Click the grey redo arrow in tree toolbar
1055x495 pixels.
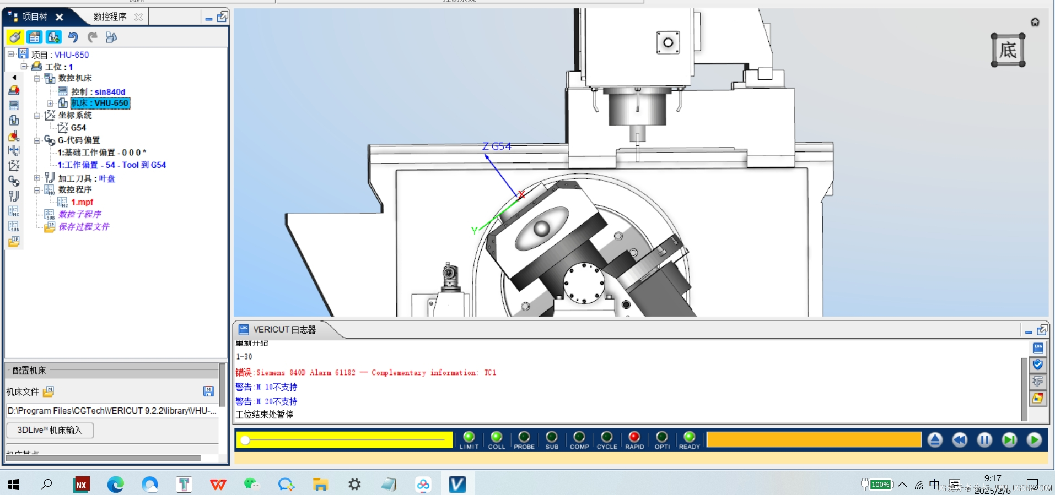pos(93,37)
